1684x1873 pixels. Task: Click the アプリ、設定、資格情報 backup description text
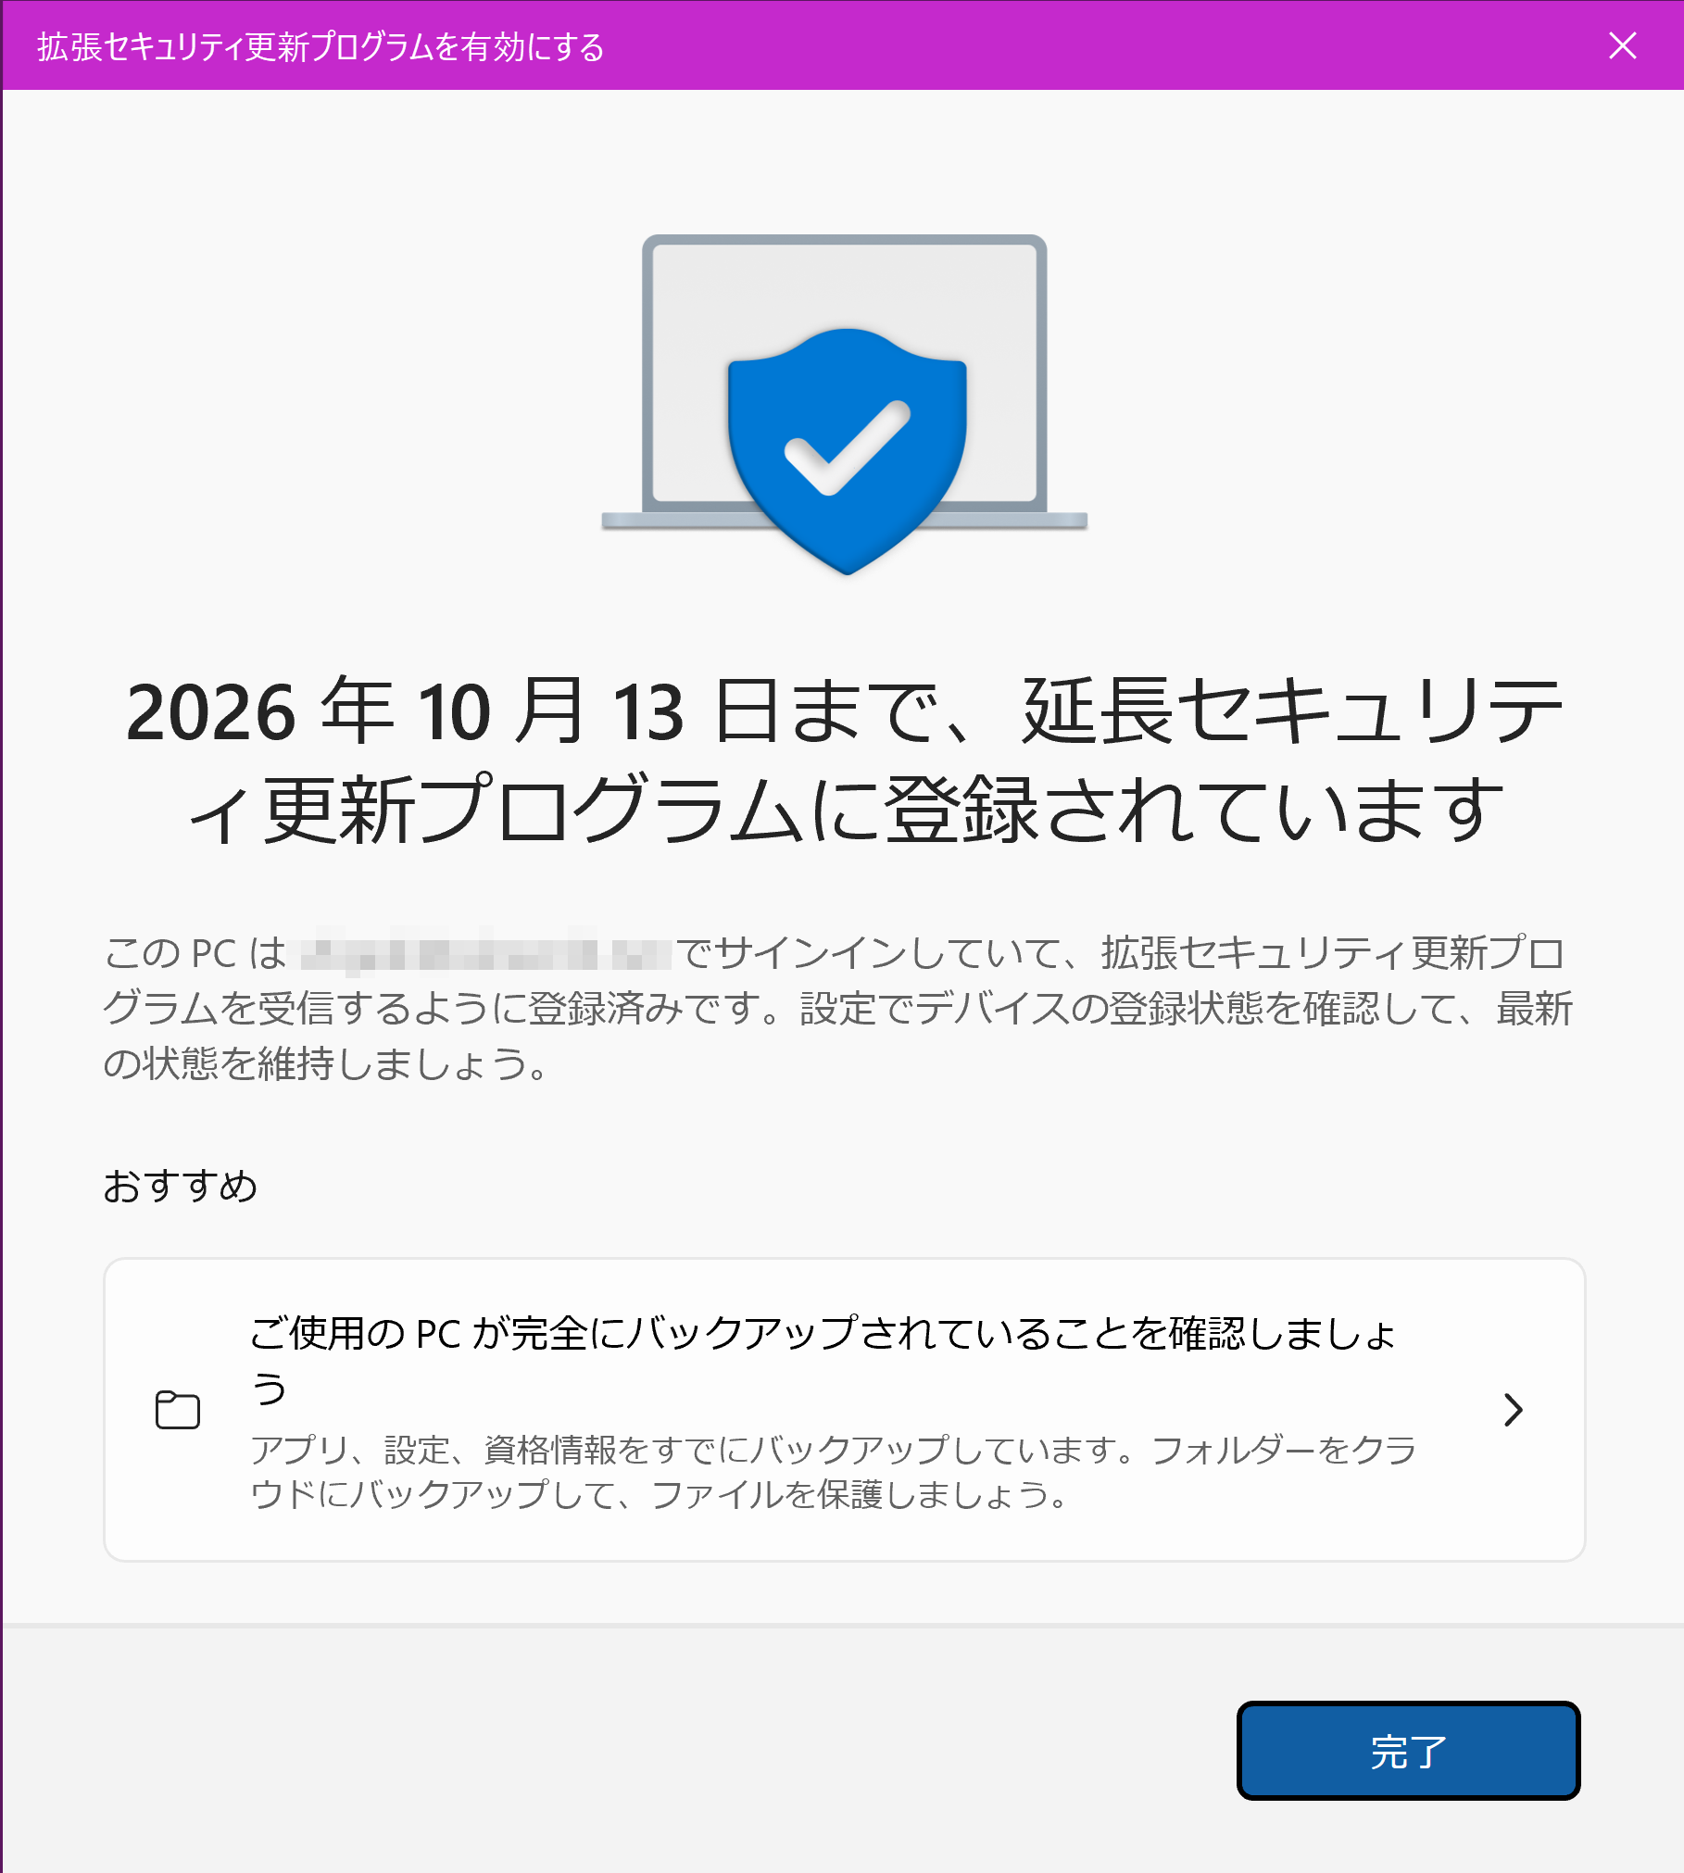click(834, 1472)
